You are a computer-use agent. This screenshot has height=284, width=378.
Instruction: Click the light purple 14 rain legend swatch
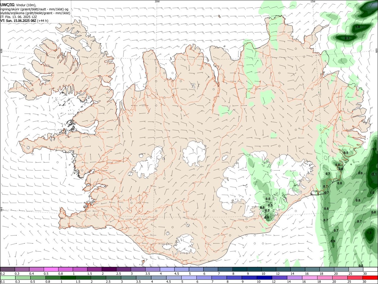(295, 278)
